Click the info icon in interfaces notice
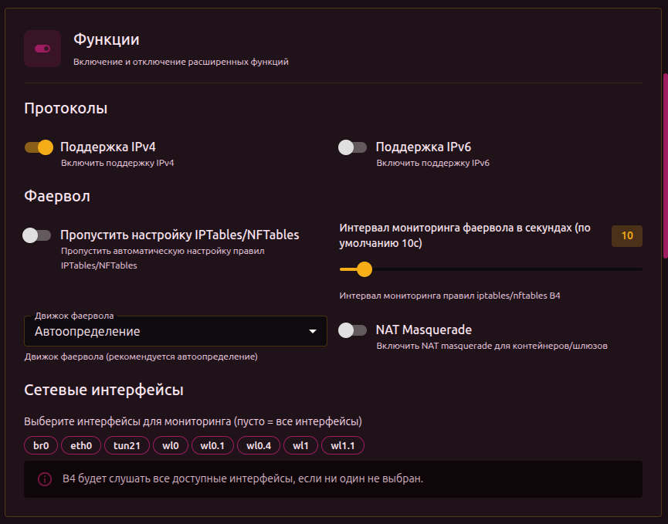This screenshot has width=668, height=524. 45,479
